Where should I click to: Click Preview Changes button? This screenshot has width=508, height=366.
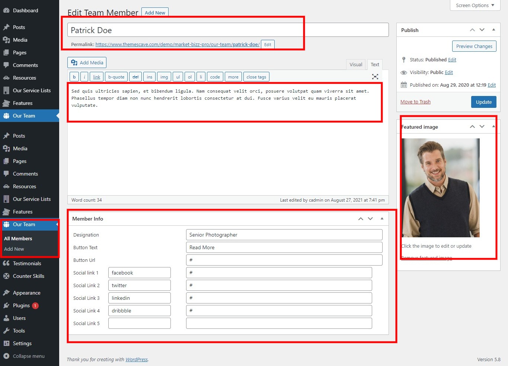click(474, 46)
